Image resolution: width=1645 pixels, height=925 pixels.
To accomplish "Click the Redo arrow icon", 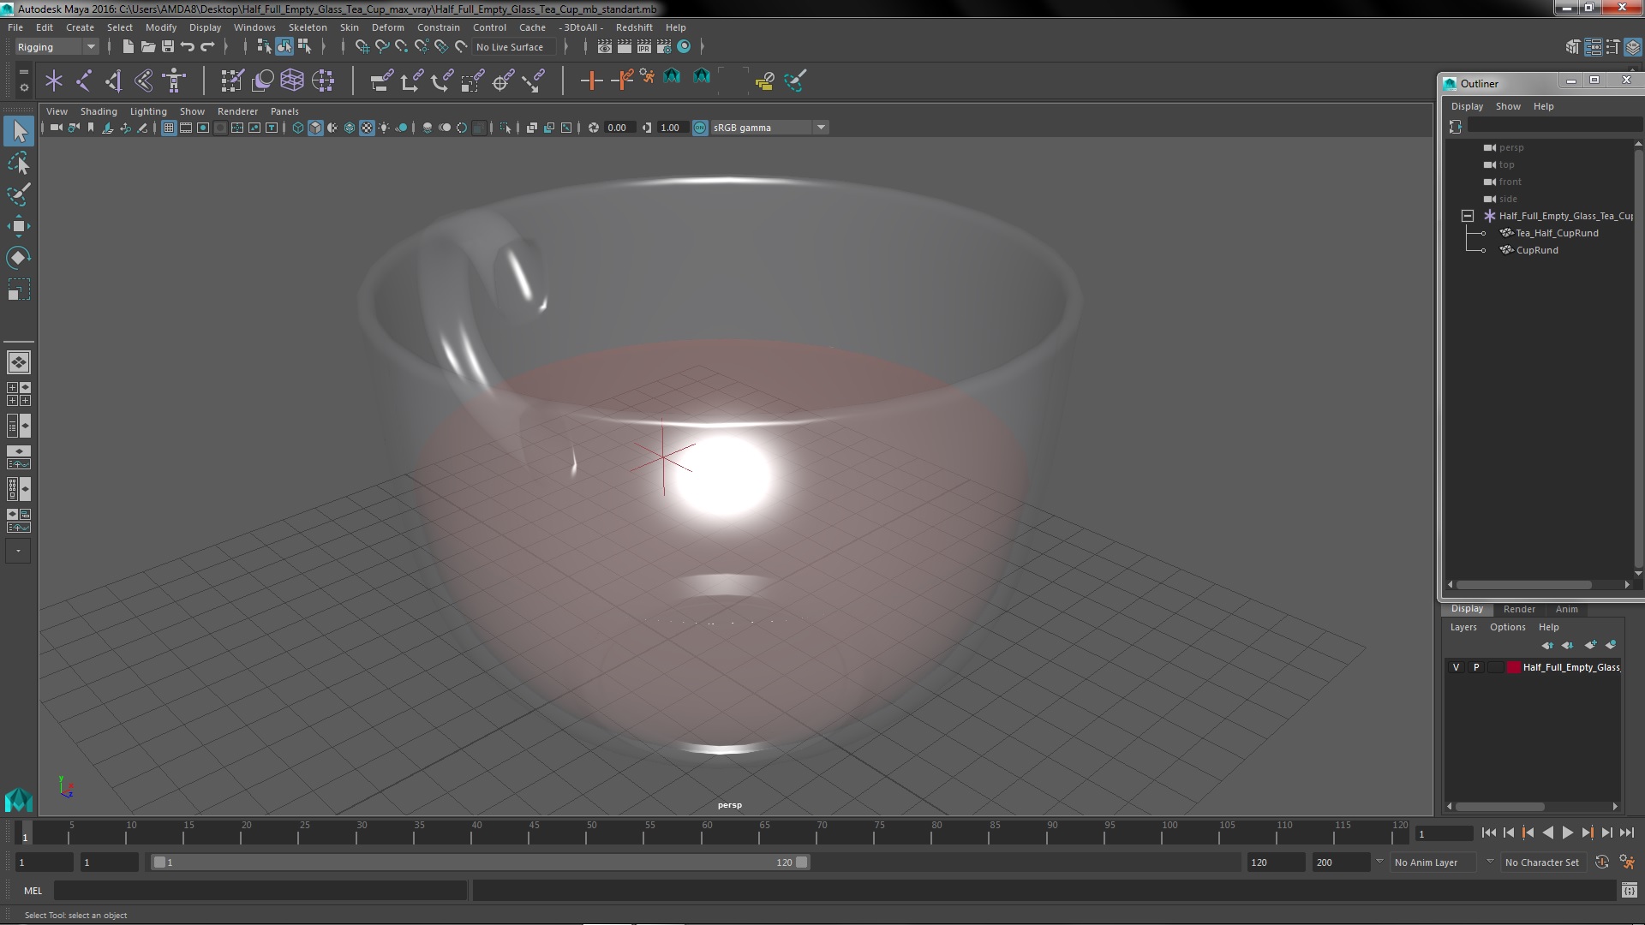I will tap(207, 47).
